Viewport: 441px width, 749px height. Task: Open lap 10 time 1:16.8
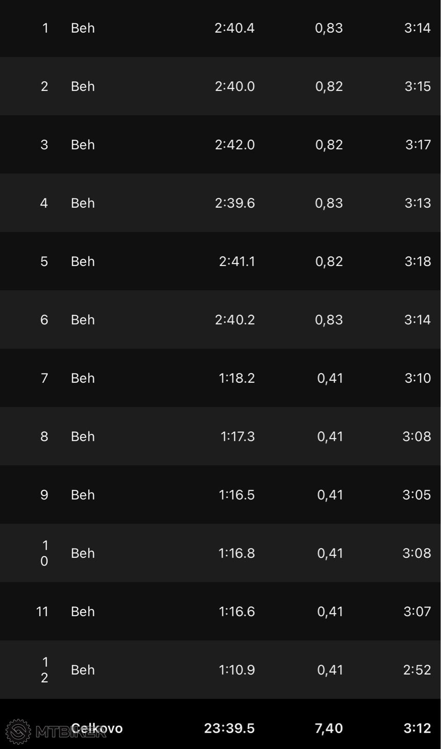(x=237, y=553)
